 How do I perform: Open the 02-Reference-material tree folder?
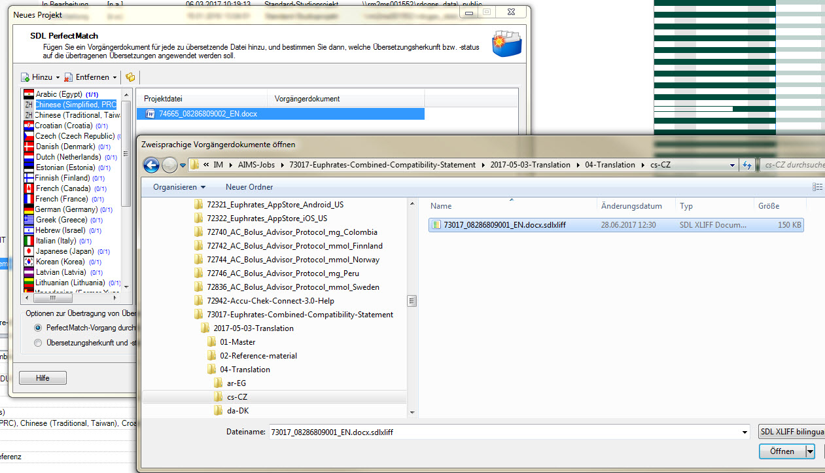click(x=258, y=356)
